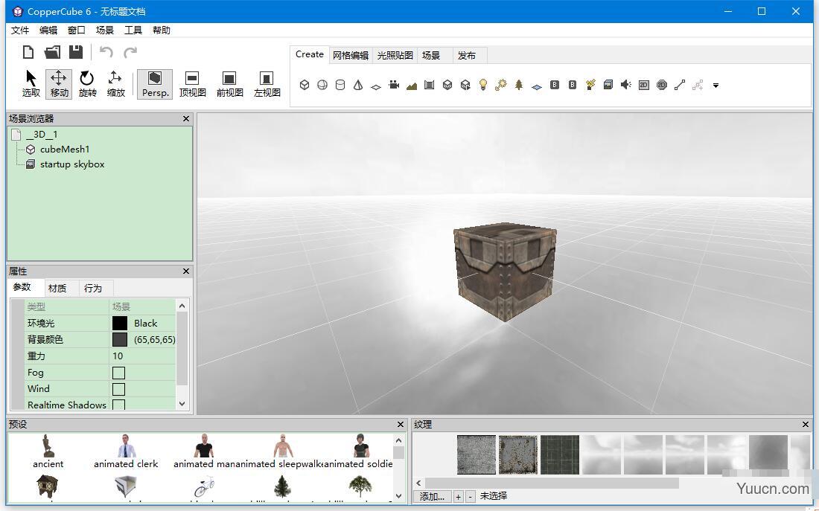Image resolution: width=819 pixels, height=511 pixels.
Task: Select the cubeMesh1 node in scene browser
Action: (x=66, y=149)
